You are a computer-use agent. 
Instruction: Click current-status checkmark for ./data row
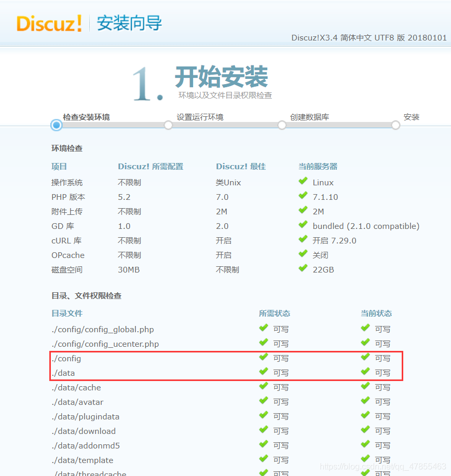365,372
